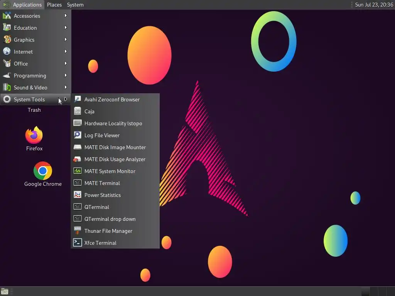
Task: Click the Graphics paint palette icon
Action: tap(7, 40)
